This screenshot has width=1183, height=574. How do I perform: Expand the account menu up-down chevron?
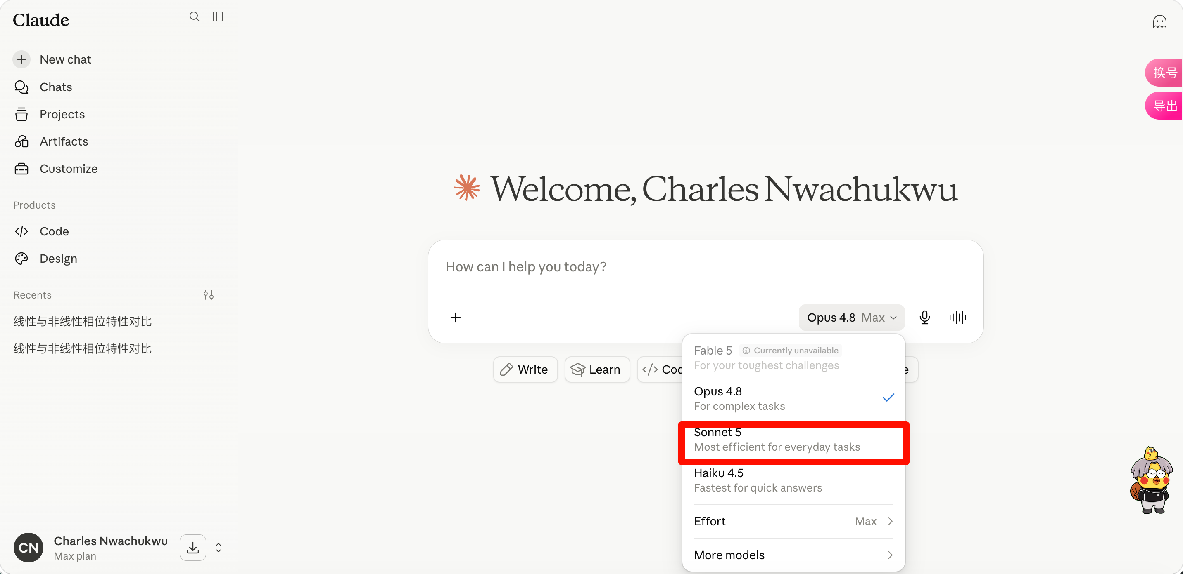click(x=219, y=548)
